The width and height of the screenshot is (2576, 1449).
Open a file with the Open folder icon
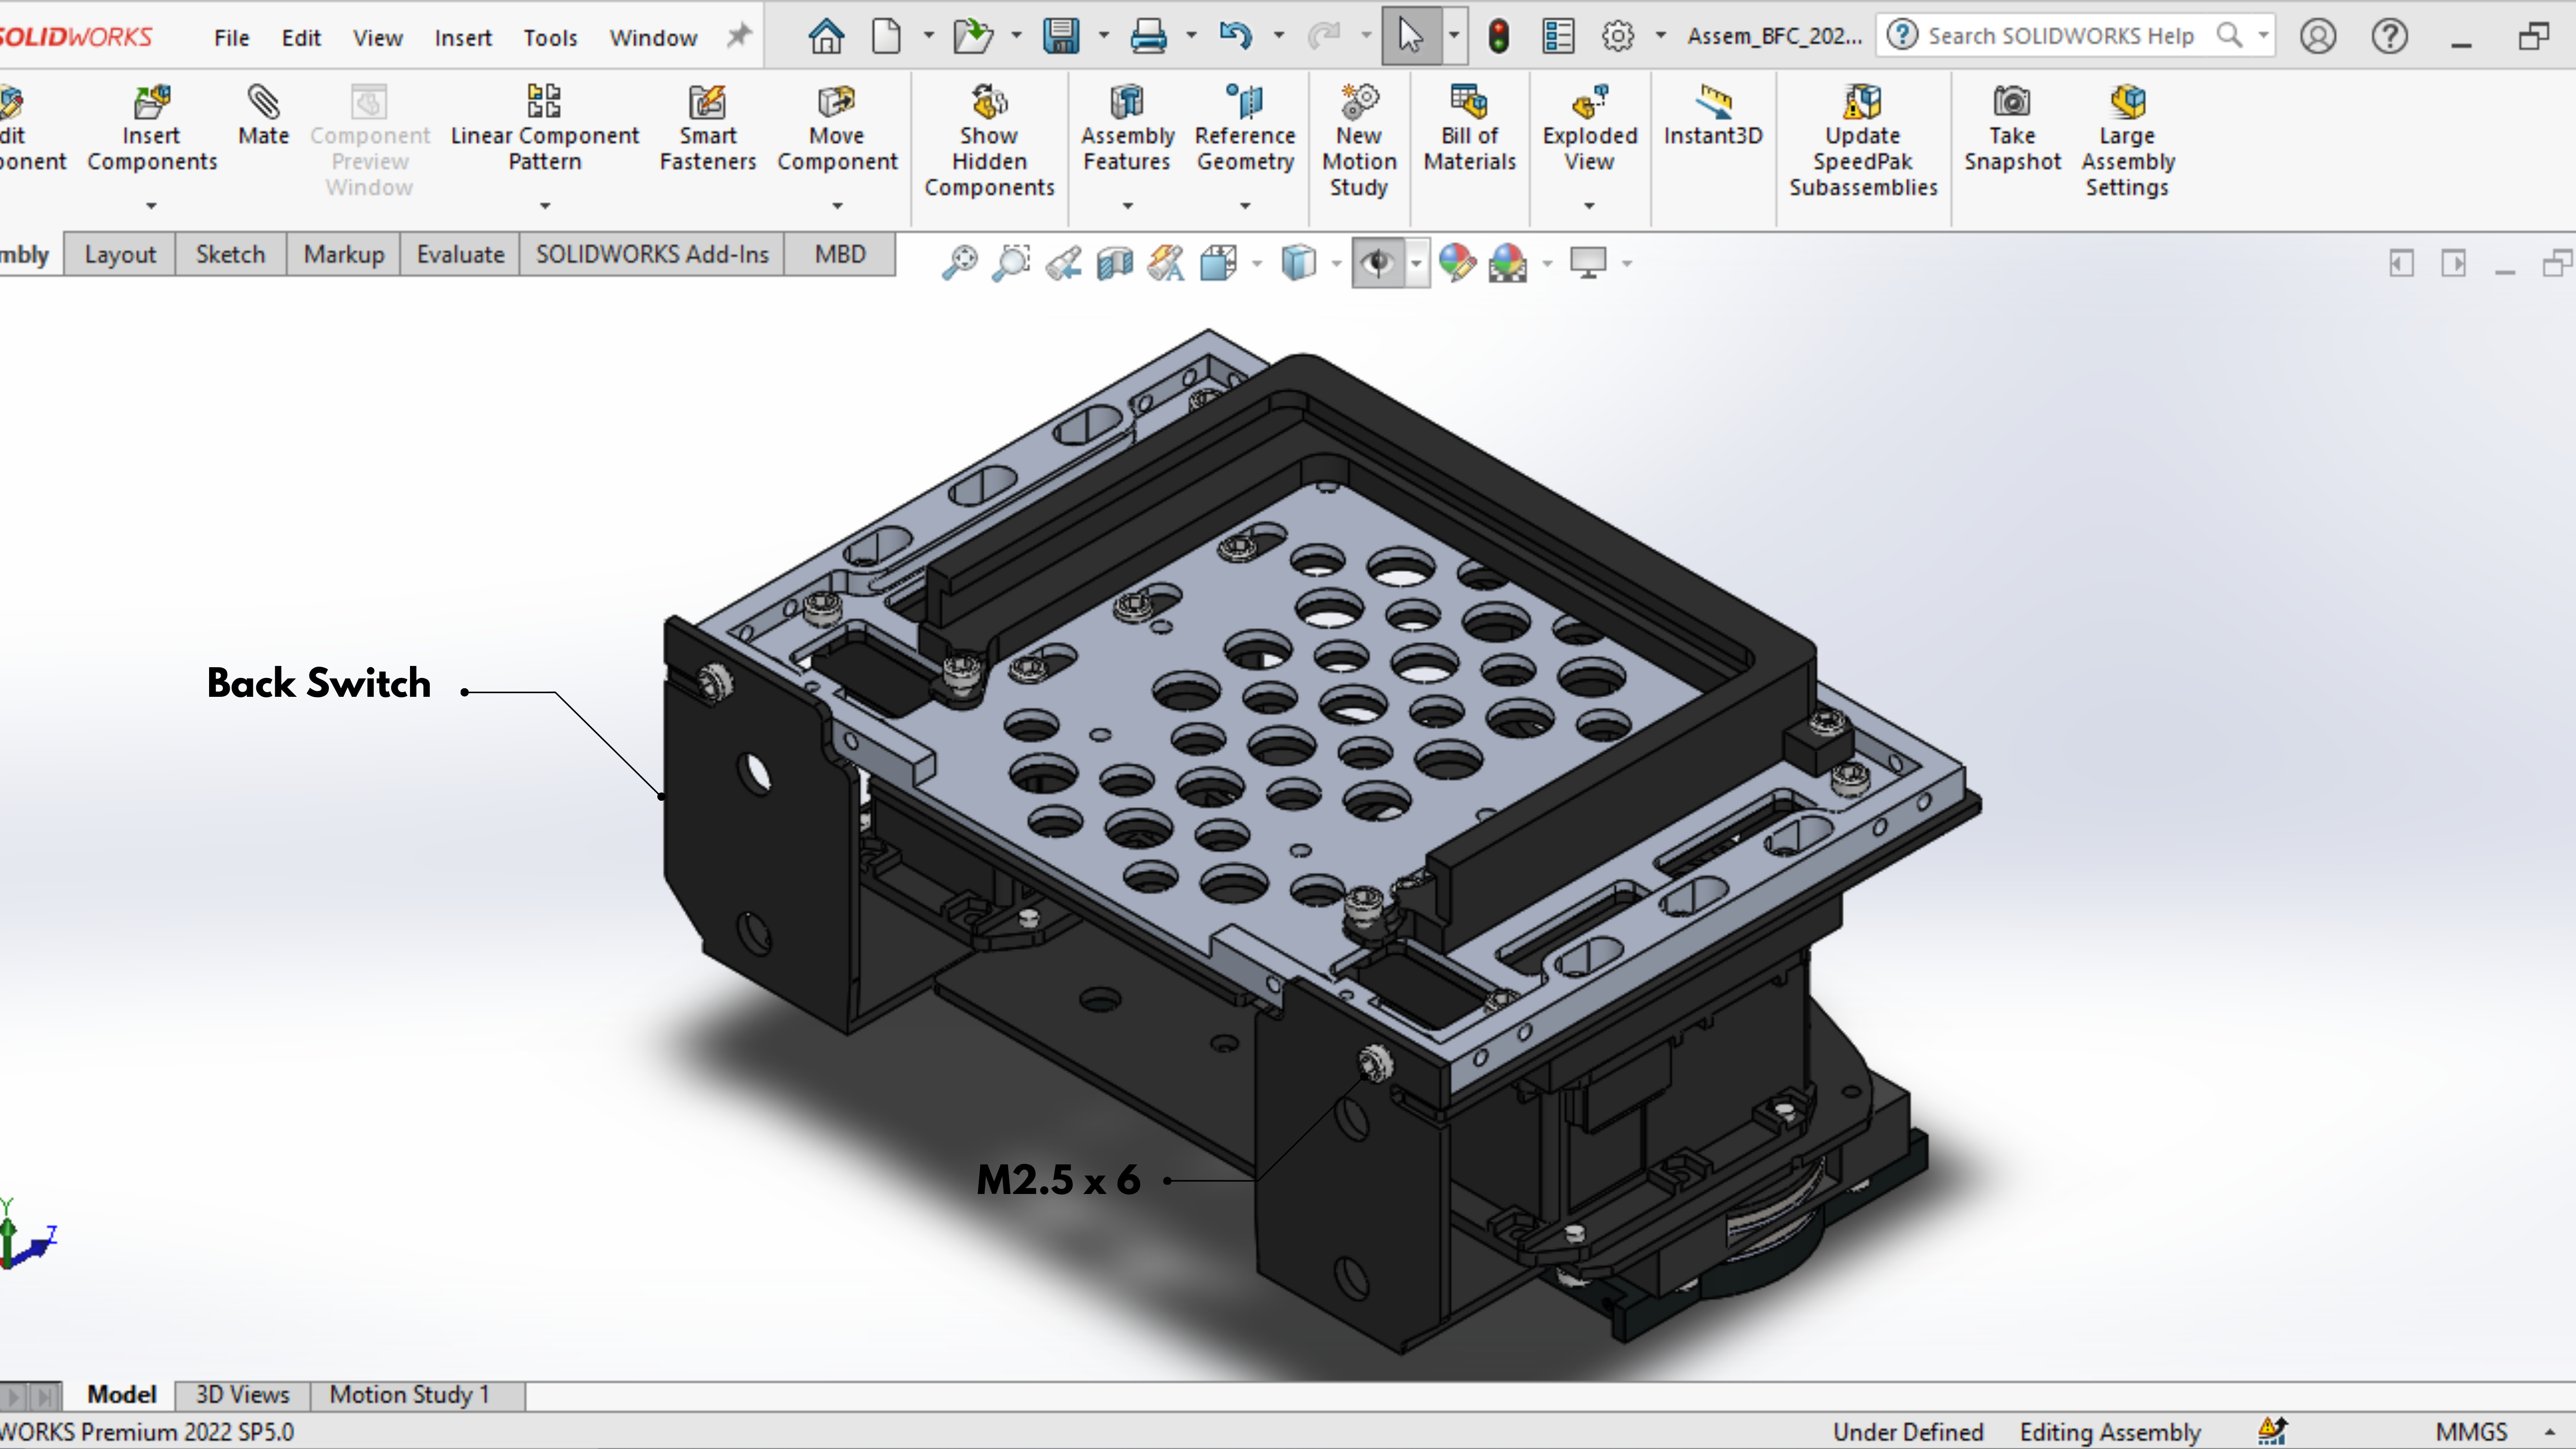coord(972,36)
